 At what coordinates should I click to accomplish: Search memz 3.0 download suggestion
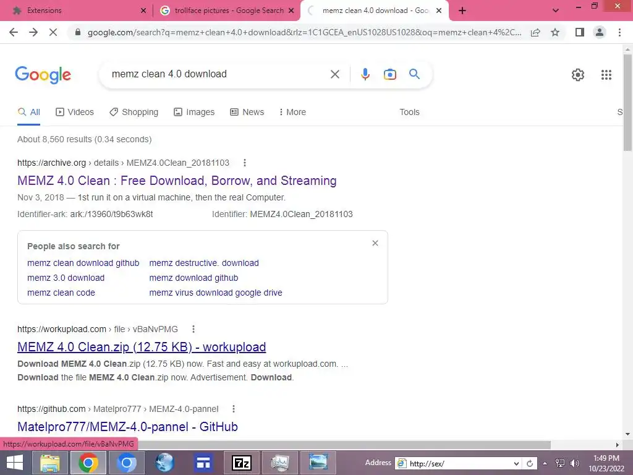click(66, 278)
